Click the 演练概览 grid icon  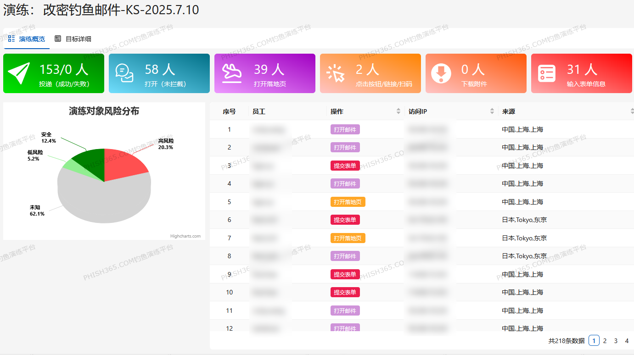coord(11,39)
